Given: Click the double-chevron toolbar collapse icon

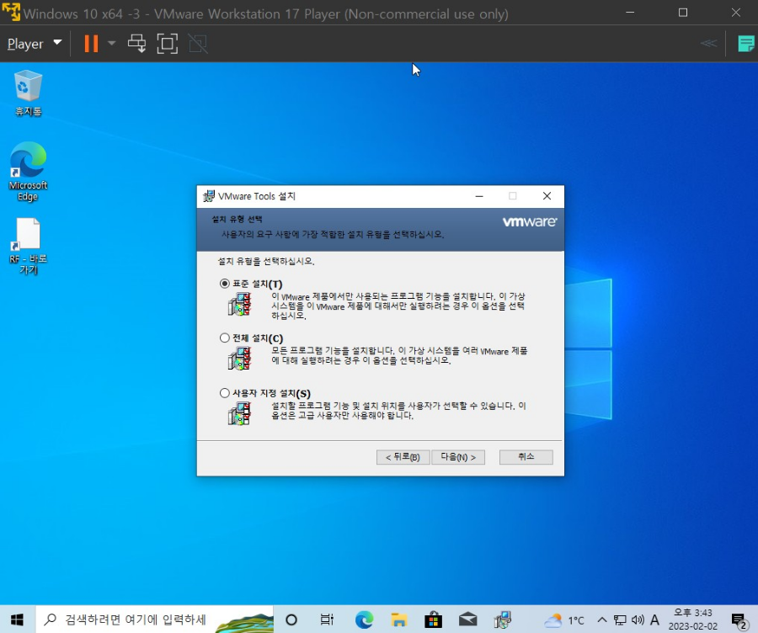Looking at the screenshot, I should pos(708,44).
